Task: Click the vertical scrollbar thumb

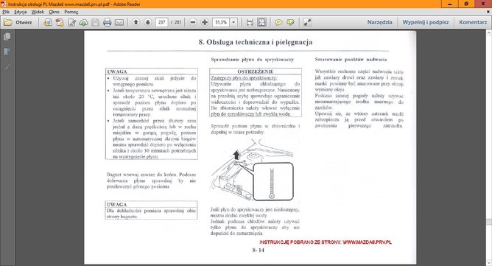Action: pyautogui.click(x=489, y=222)
